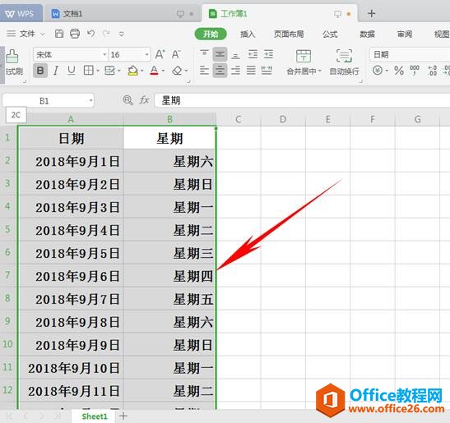Select the 开始 ribbon tab
The height and width of the screenshot is (423, 450).
[x=211, y=34]
